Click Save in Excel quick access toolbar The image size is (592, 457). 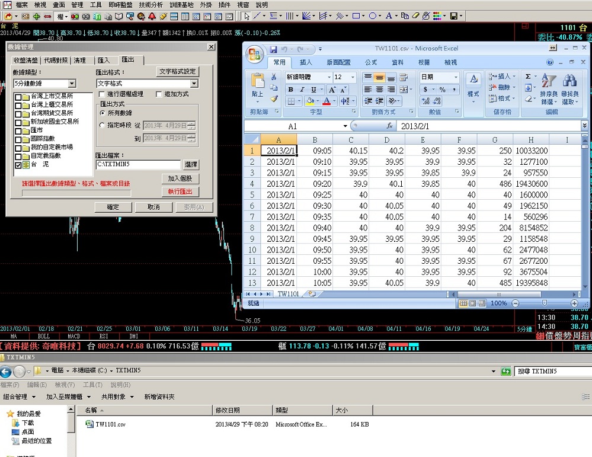pos(273,49)
